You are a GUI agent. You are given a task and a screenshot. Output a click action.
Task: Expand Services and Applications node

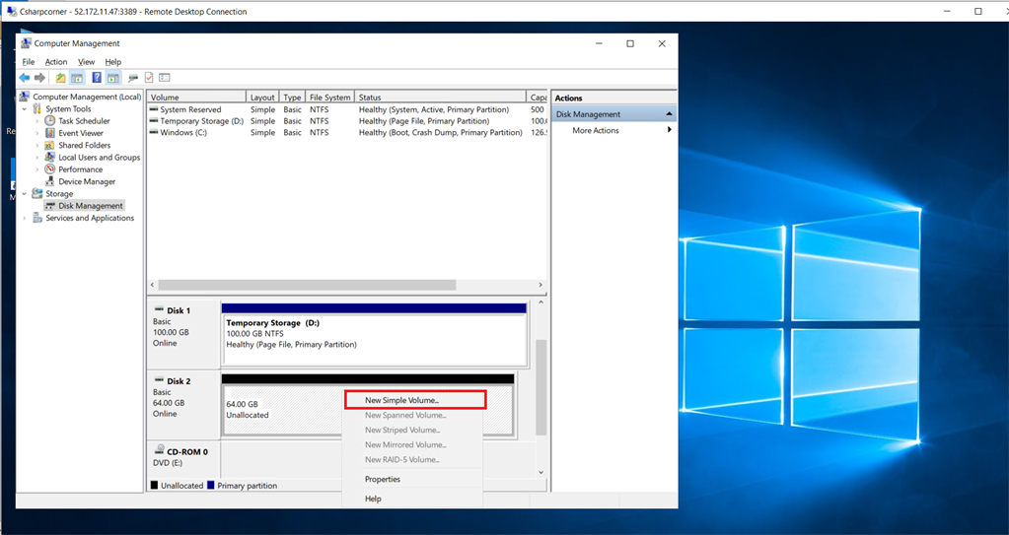25,218
